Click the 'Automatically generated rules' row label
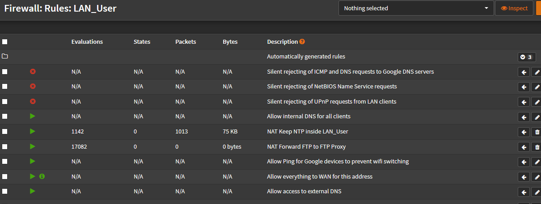Image resolution: width=541 pixels, height=204 pixels. click(306, 57)
